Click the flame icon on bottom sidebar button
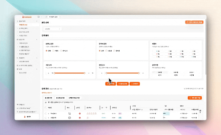The width and height of the screenshot is (221, 135). click(x=25, y=117)
